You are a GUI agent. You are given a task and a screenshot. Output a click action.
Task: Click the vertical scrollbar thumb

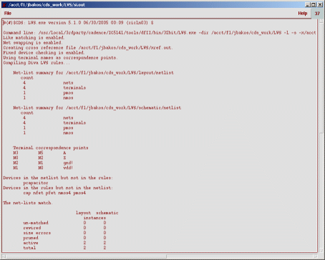pos(321,79)
